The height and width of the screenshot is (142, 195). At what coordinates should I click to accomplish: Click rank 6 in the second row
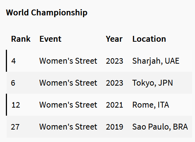pos(13,83)
